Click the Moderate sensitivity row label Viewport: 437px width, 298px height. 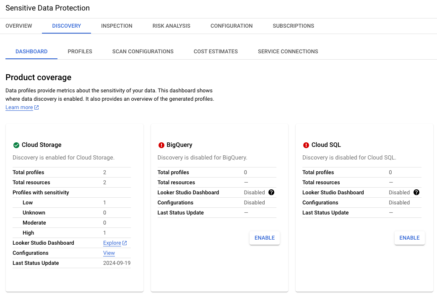[34, 223]
